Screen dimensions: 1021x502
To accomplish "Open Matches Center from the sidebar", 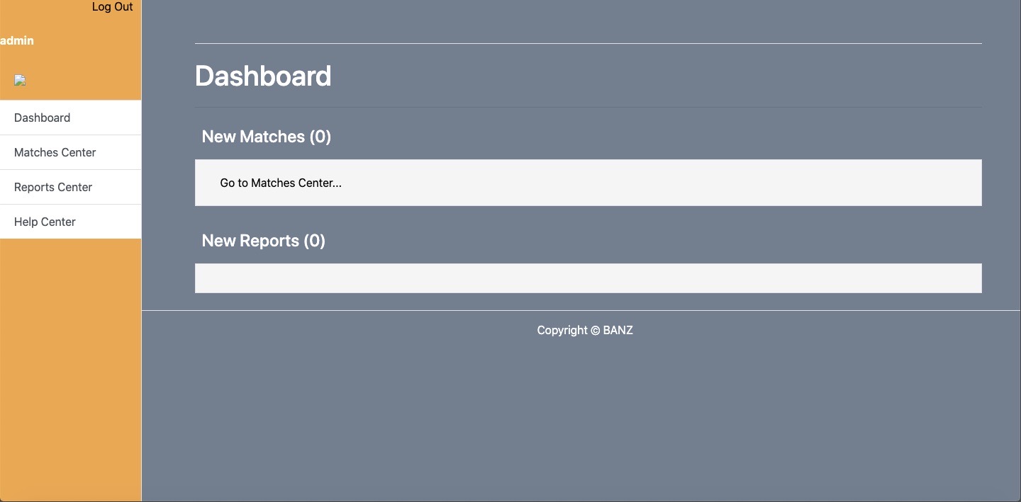I will tap(70, 152).
